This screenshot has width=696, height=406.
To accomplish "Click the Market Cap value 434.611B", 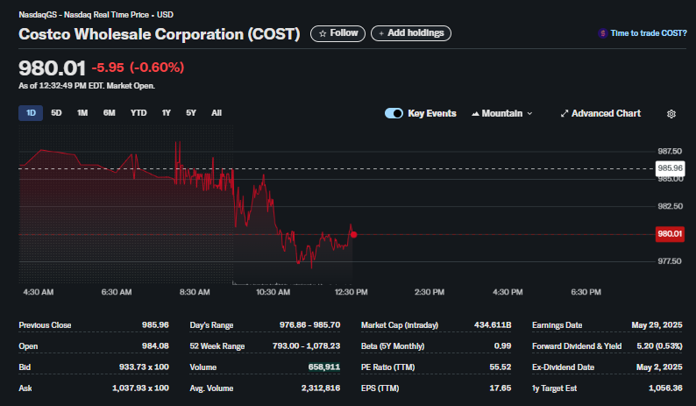I will coord(493,325).
